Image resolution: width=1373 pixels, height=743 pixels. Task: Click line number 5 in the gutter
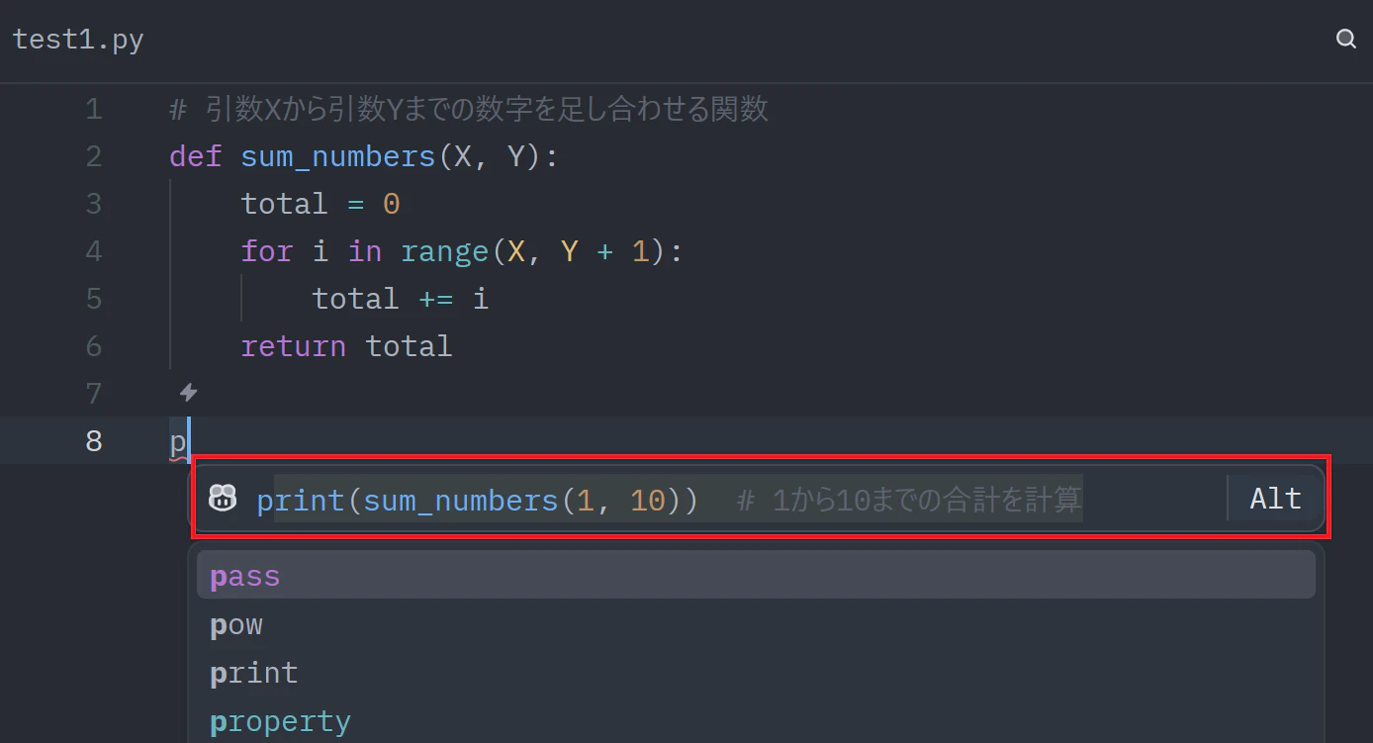94,299
